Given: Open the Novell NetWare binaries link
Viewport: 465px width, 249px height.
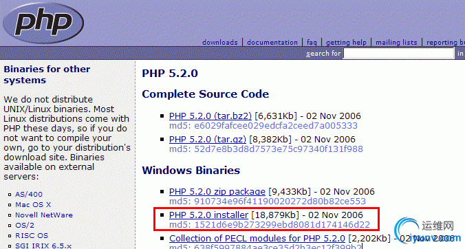Looking at the screenshot, I should click(x=44, y=215).
